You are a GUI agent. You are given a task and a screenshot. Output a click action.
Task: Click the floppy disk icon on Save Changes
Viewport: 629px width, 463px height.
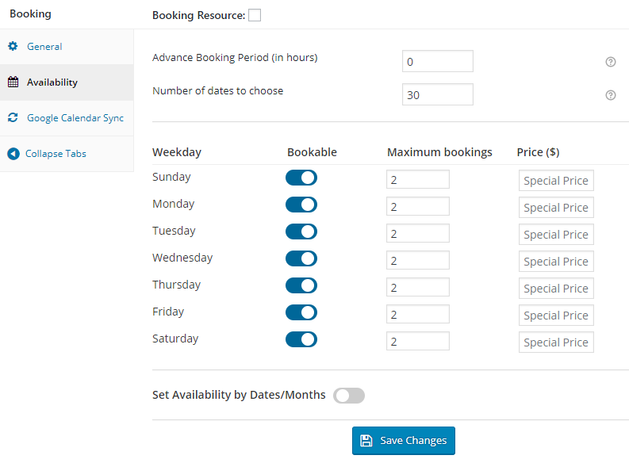click(x=366, y=441)
